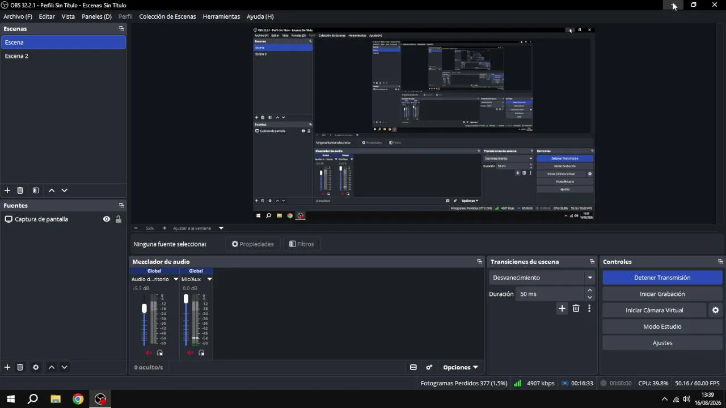Open advanced audio properties gears icon
Image resolution: width=726 pixels, height=408 pixels.
429,367
